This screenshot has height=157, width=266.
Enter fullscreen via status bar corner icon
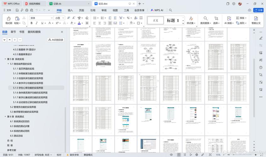[x=262, y=154]
